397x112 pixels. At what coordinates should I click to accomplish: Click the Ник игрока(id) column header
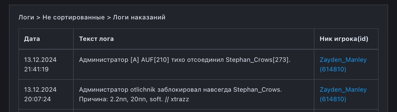tap(344, 39)
